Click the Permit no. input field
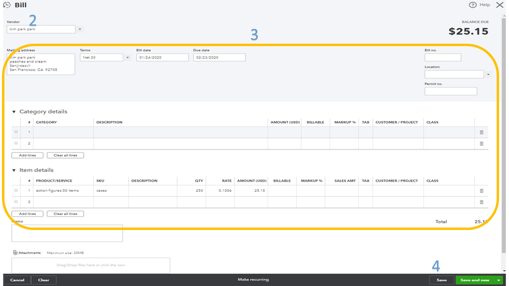Screen dimensions: 509x286 (x=450, y=91)
